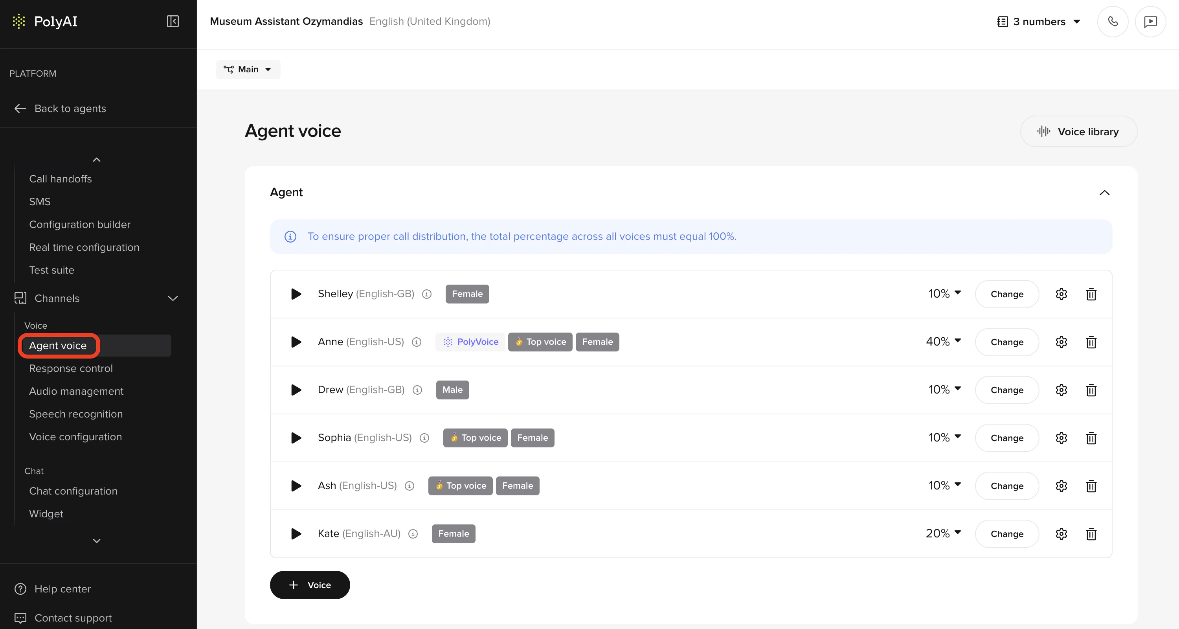This screenshot has height=629, width=1179.
Task: Go to Speech recognition page
Action: 76,414
